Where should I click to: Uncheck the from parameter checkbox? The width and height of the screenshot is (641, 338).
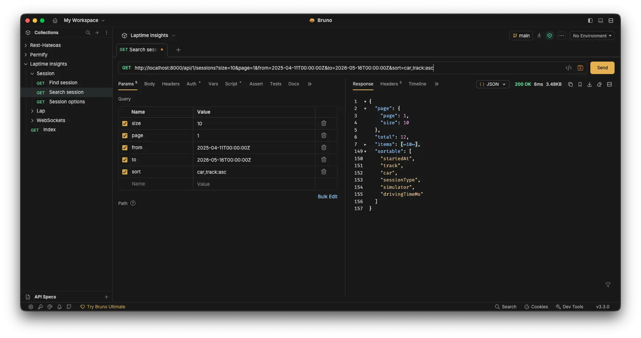pyautogui.click(x=125, y=148)
